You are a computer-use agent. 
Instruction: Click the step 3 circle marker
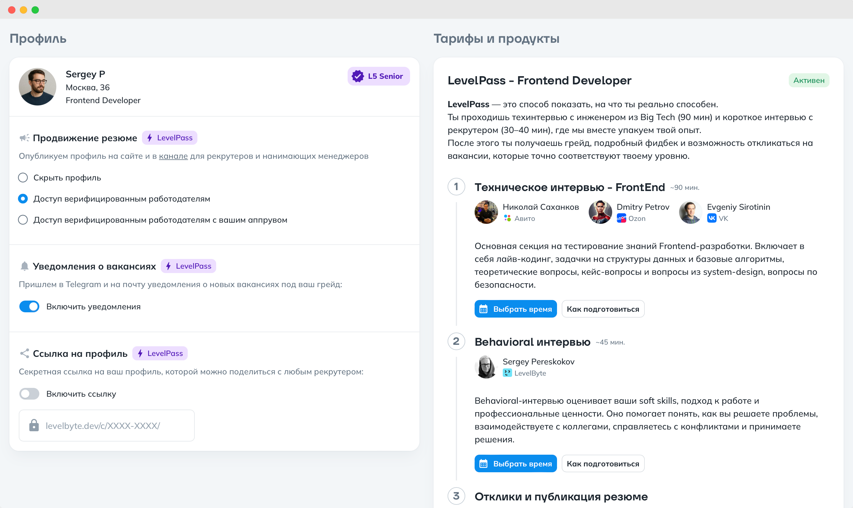pos(456,496)
